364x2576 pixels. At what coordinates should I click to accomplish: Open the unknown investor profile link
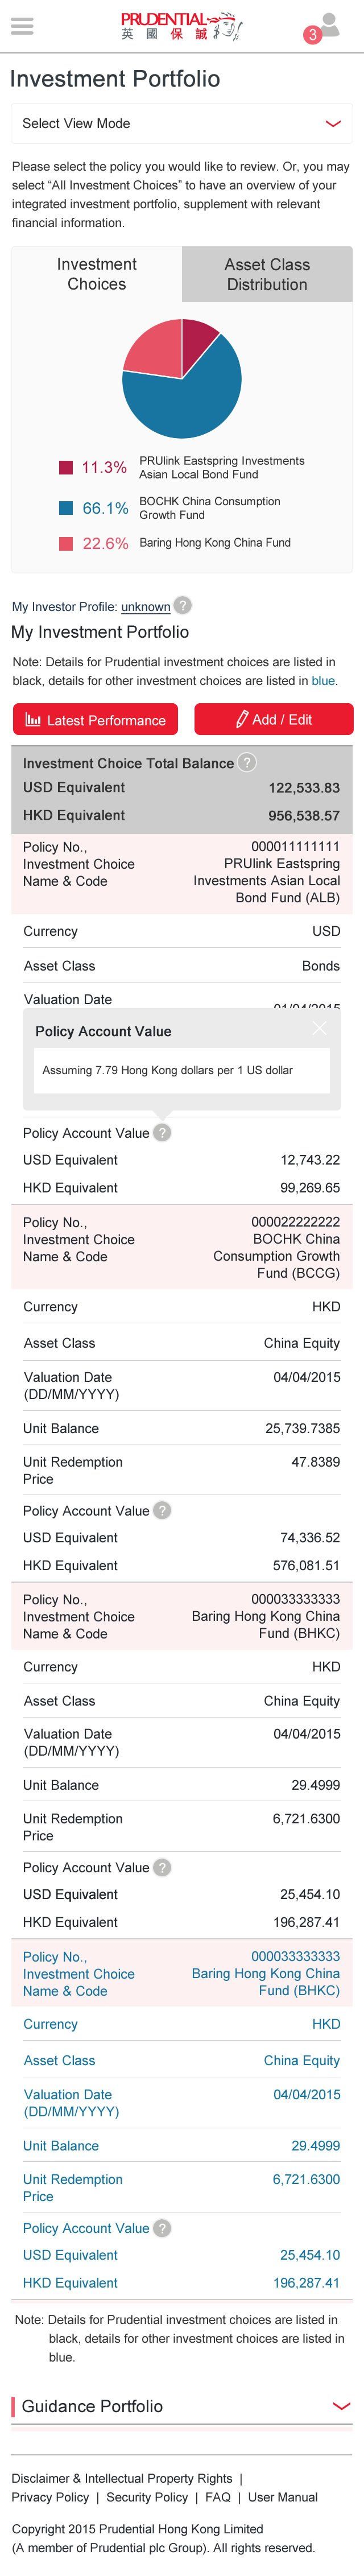[146, 606]
